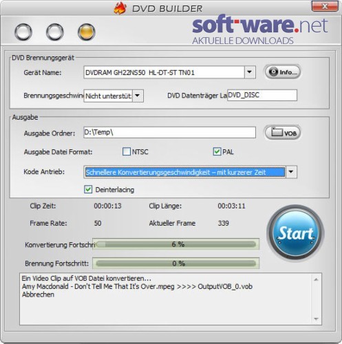Image resolution: width=342 pixels, height=344 pixels.
Task: Expand the Kode Antrieb dropdown arrow
Action: pos(291,172)
